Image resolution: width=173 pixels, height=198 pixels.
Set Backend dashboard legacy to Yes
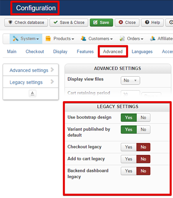point(129,171)
